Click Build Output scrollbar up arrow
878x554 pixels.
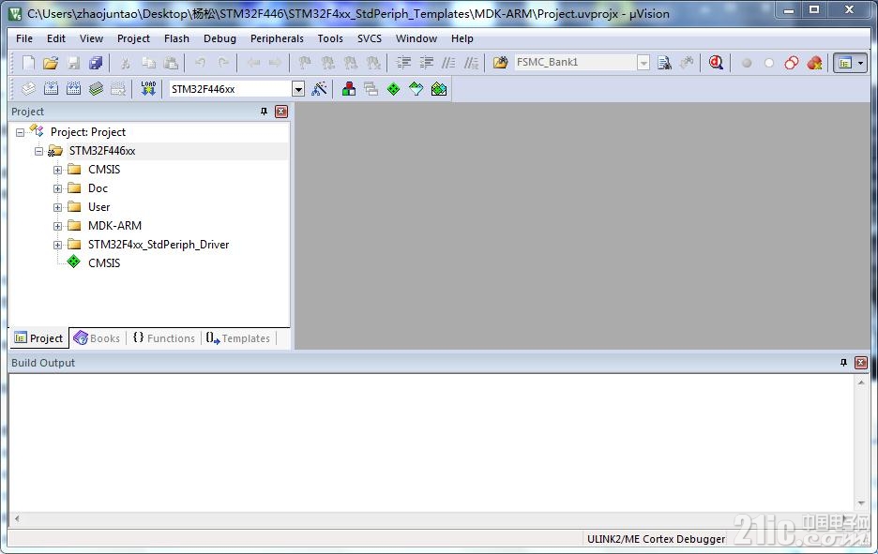861,382
